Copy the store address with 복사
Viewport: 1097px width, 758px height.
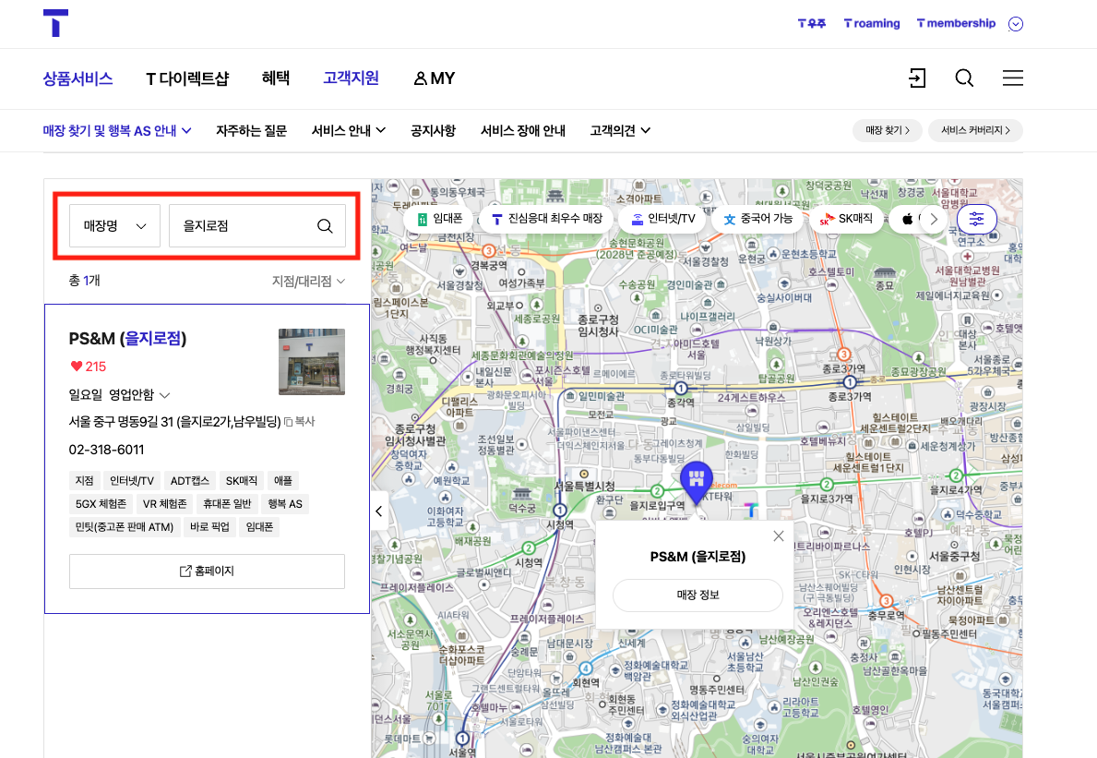(300, 421)
